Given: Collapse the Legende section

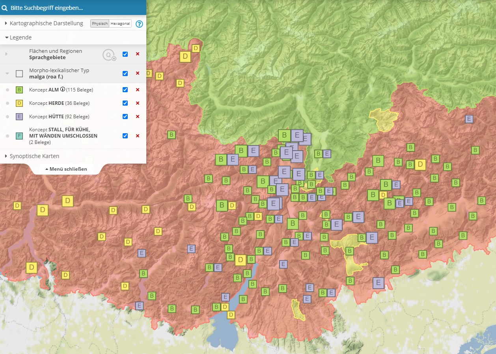Looking at the screenshot, I should [x=19, y=37].
